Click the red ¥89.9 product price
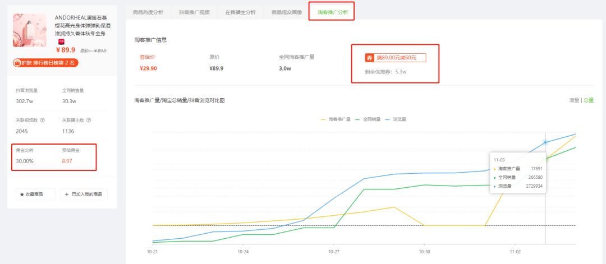The image size is (606, 264). (66, 50)
